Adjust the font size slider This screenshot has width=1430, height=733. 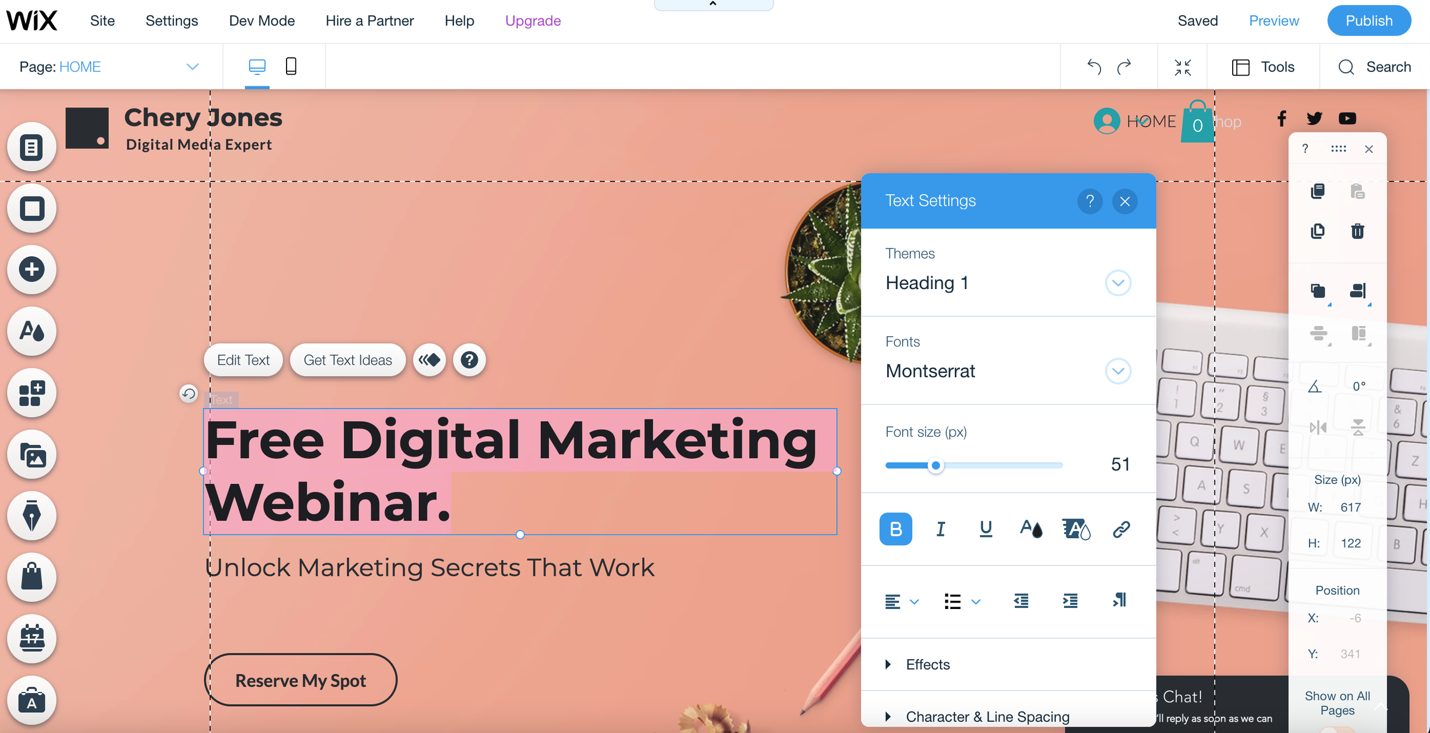tap(935, 465)
